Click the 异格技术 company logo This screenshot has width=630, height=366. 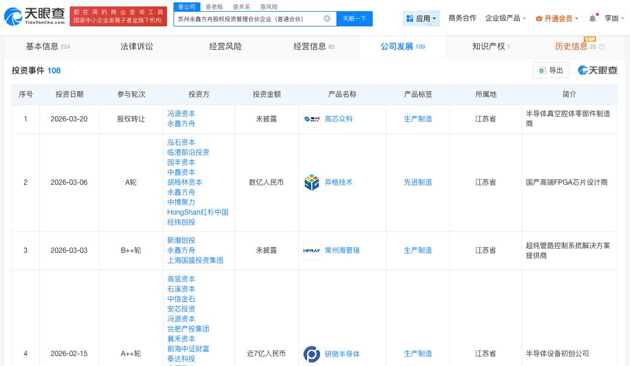(x=311, y=182)
